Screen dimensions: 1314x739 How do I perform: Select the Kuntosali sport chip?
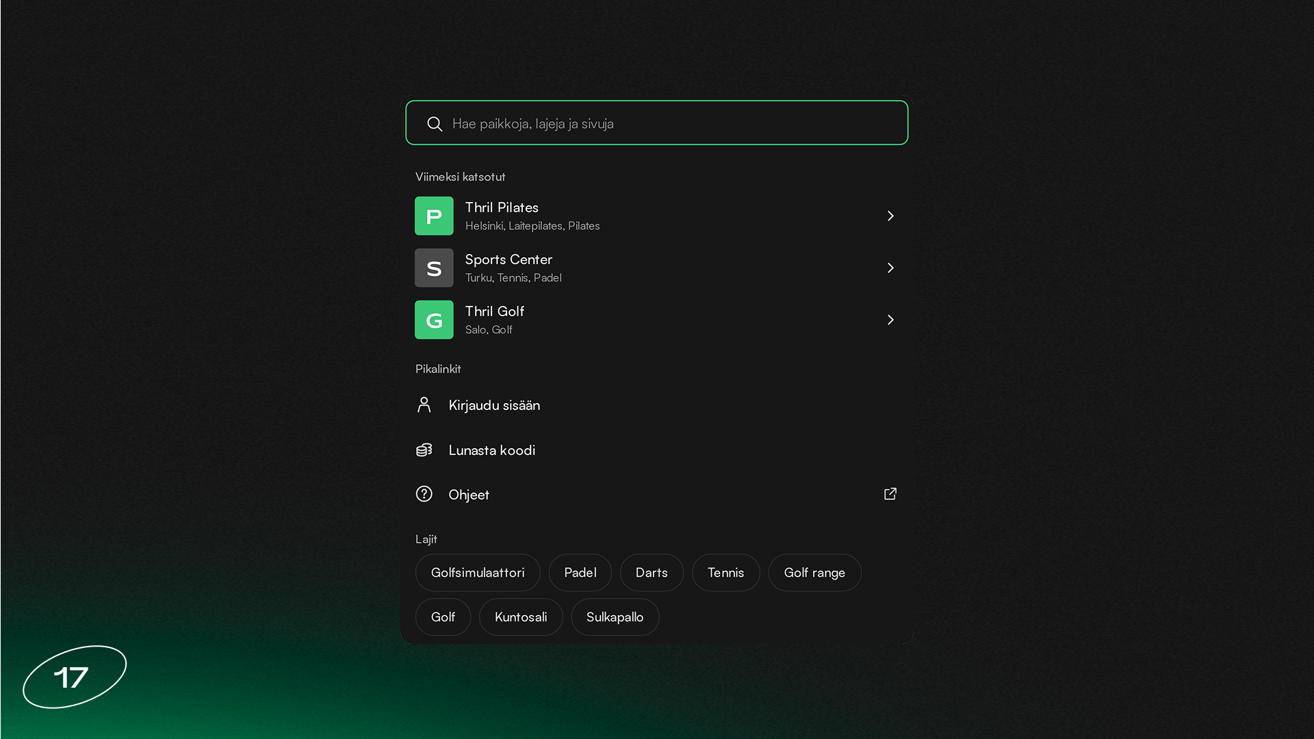[521, 617]
